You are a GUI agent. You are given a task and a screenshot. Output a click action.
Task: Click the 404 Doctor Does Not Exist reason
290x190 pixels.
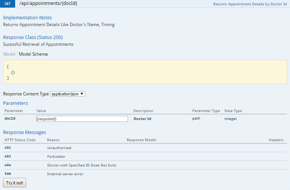81,165
